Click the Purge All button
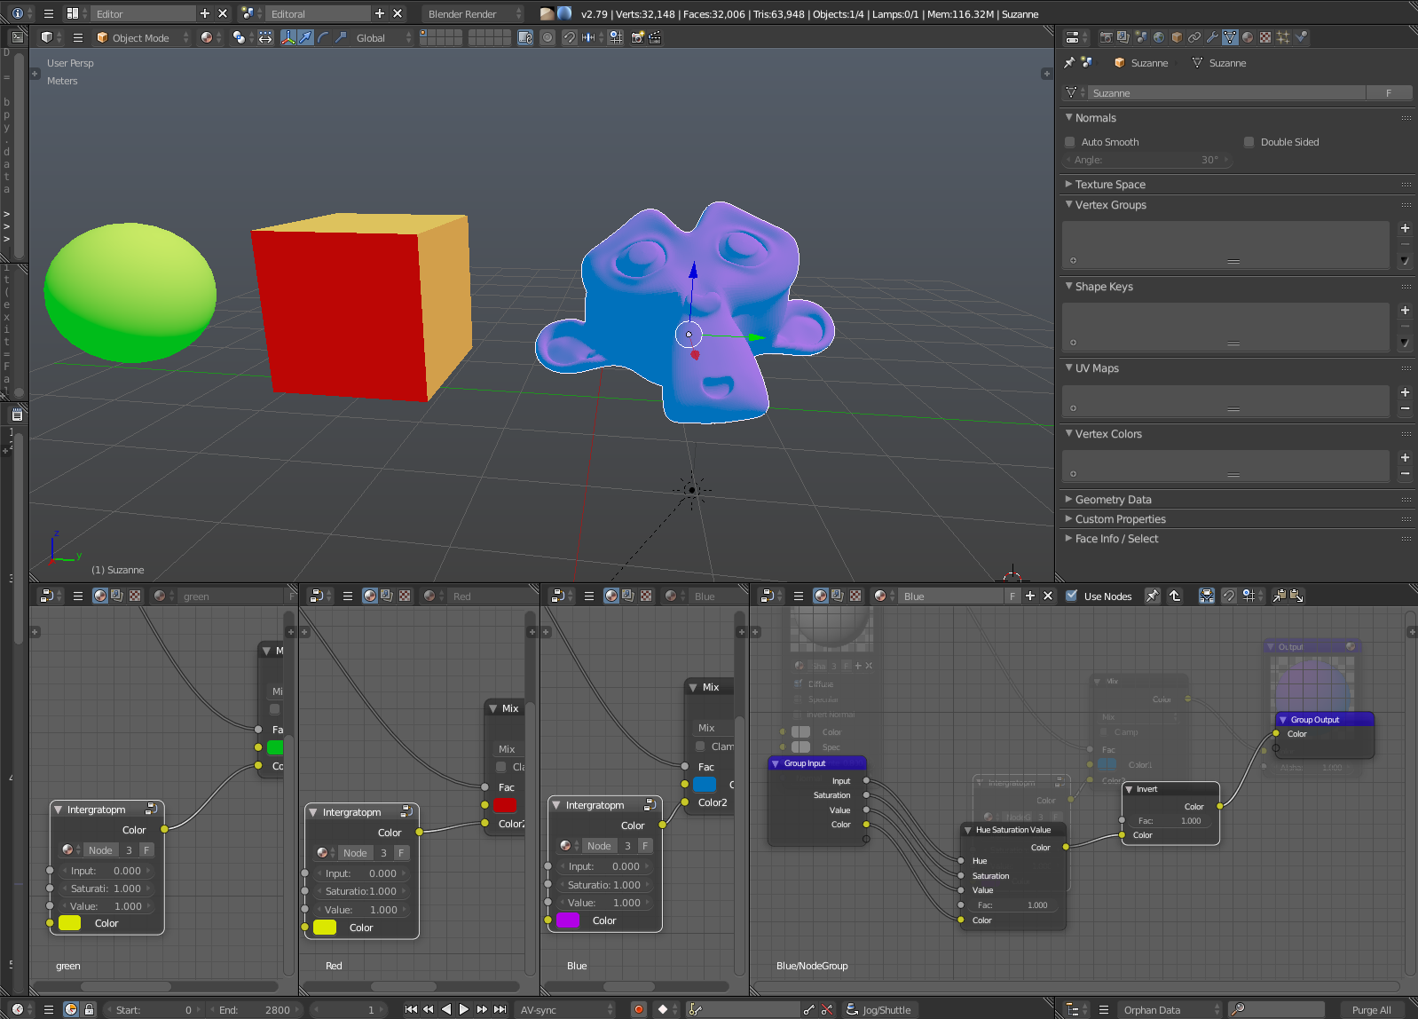 (1371, 1009)
